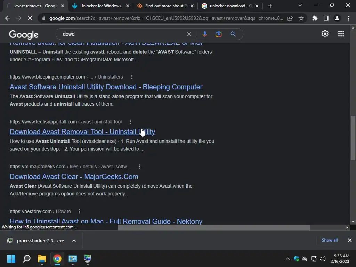
Task: Open a new browser tab
Action: click(x=270, y=6)
